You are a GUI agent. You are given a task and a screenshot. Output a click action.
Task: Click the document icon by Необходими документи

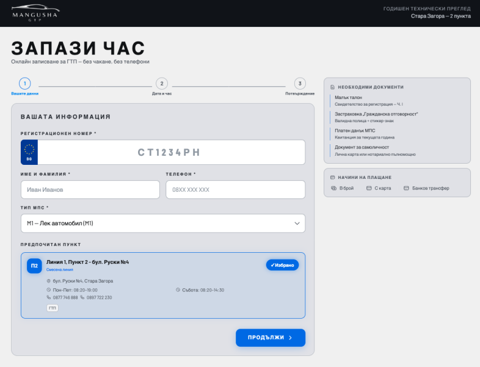click(x=332, y=87)
